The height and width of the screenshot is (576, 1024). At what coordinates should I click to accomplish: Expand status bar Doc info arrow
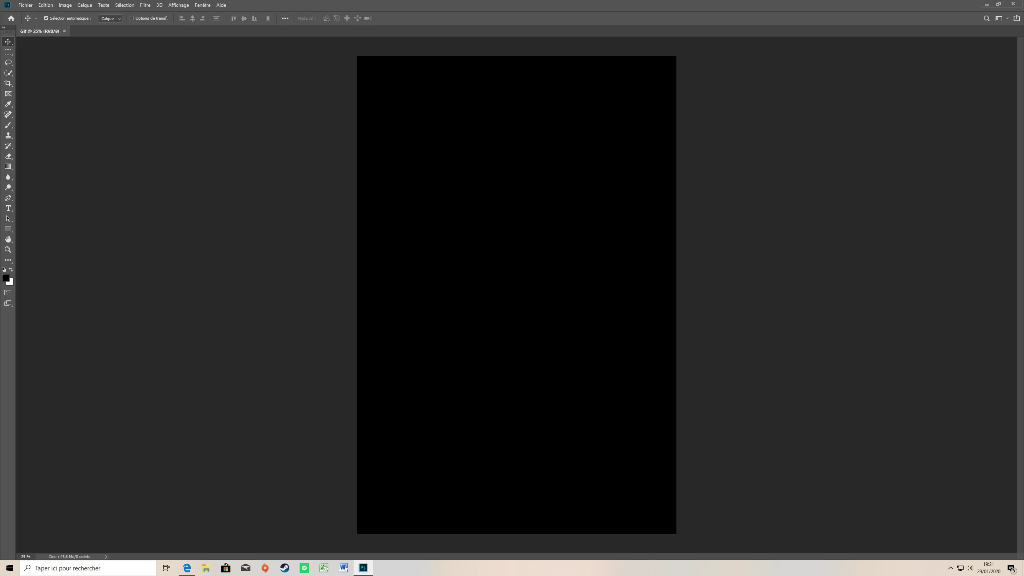pos(106,556)
